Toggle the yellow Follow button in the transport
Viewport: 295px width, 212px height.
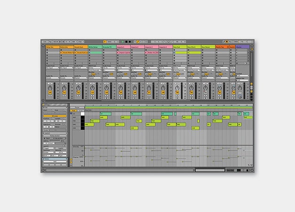coord(105,41)
